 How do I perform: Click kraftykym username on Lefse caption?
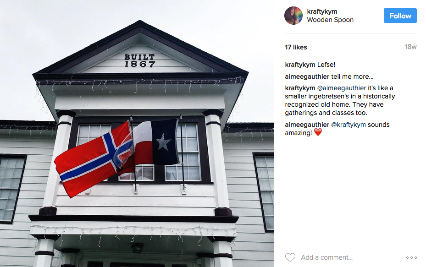pyautogui.click(x=300, y=65)
